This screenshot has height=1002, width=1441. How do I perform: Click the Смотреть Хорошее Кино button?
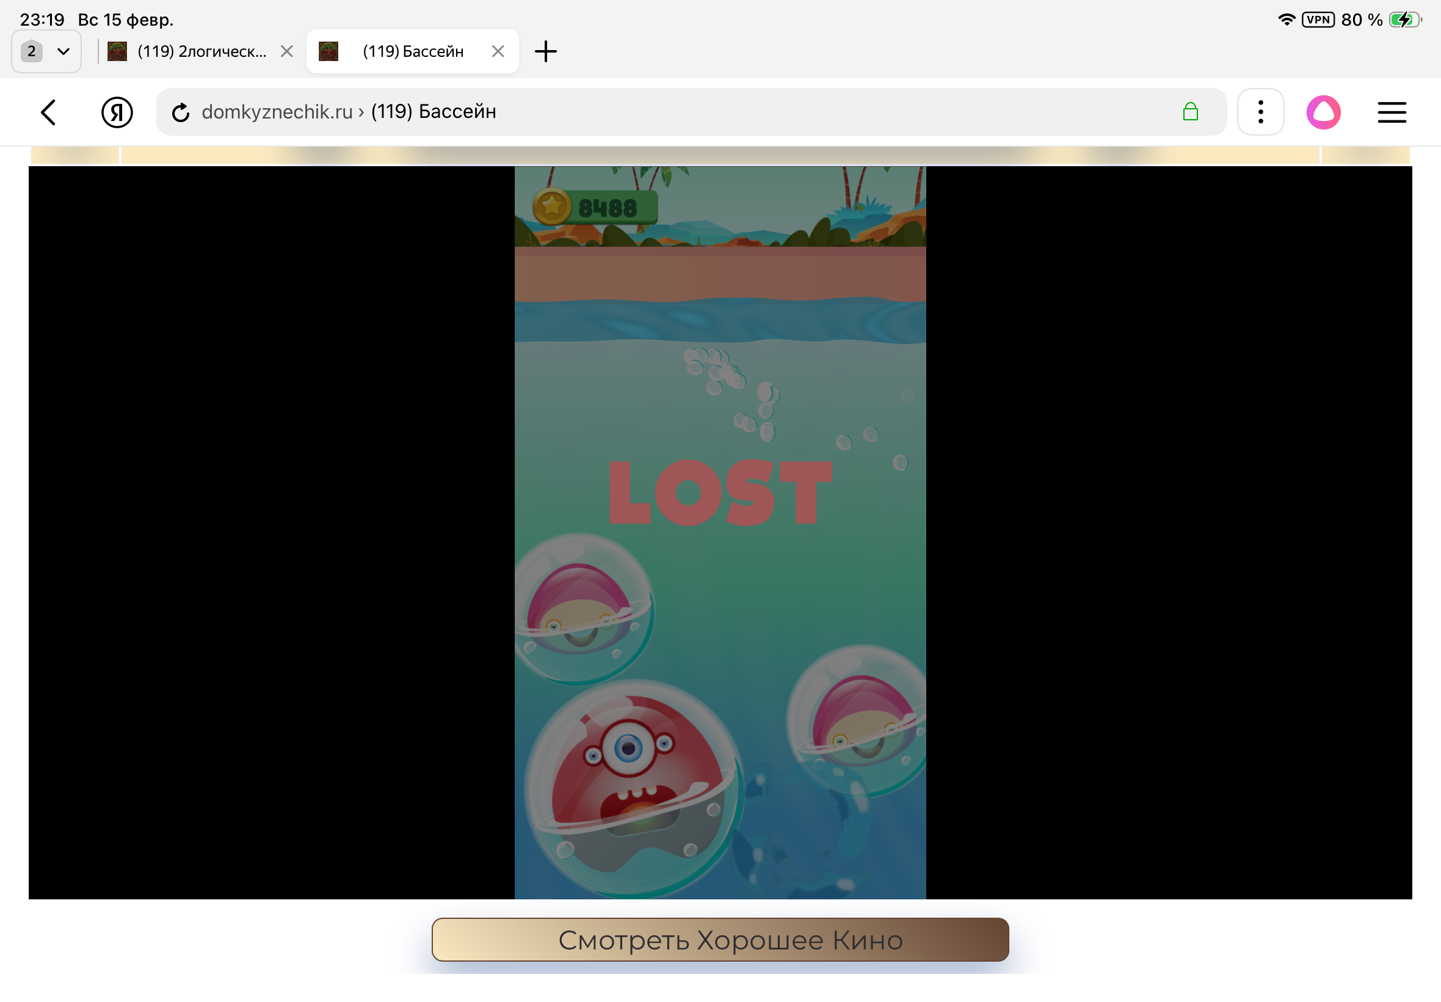click(719, 939)
